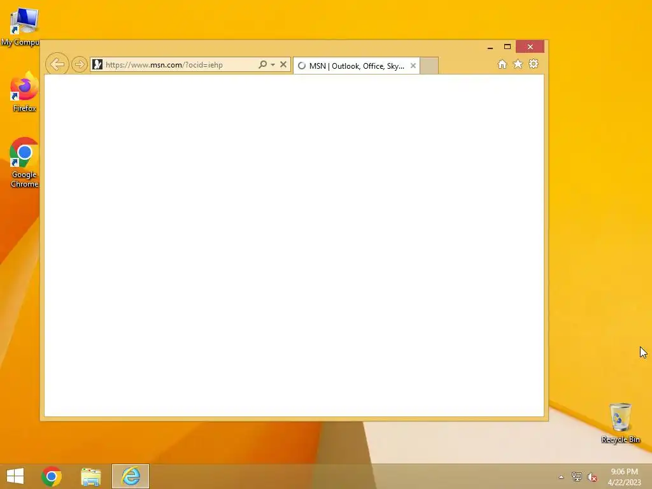Show hidden system tray icons
The width and height of the screenshot is (652, 489).
(x=562, y=477)
